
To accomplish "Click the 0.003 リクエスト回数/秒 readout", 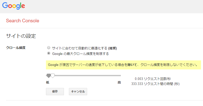I will pyautogui.click(x=153, y=79).
